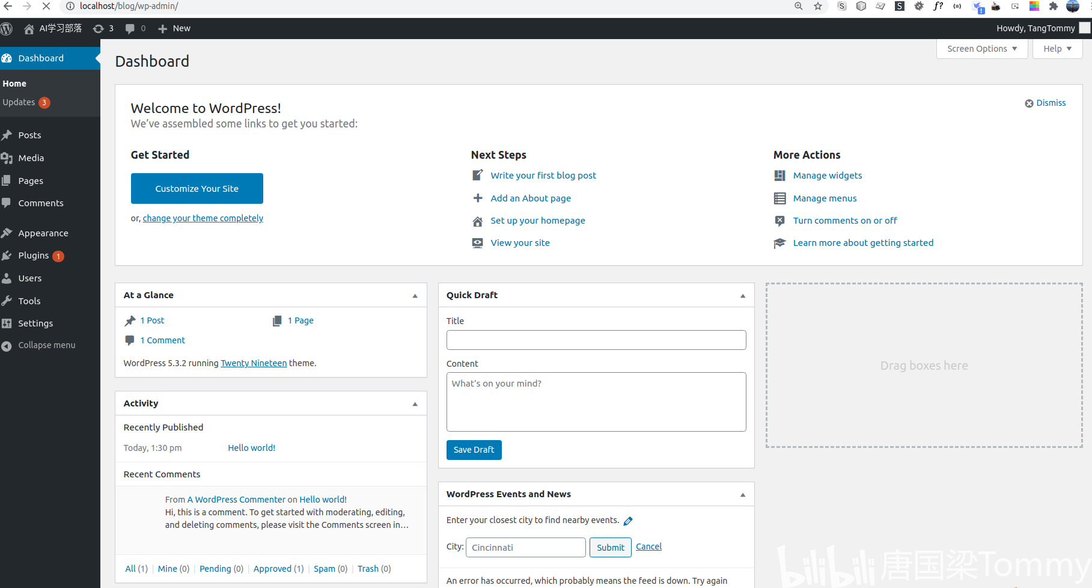Image resolution: width=1092 pixels, height=588 pixels.
Task: Click A WordPress Commenter author link
Action: [236, 500]
